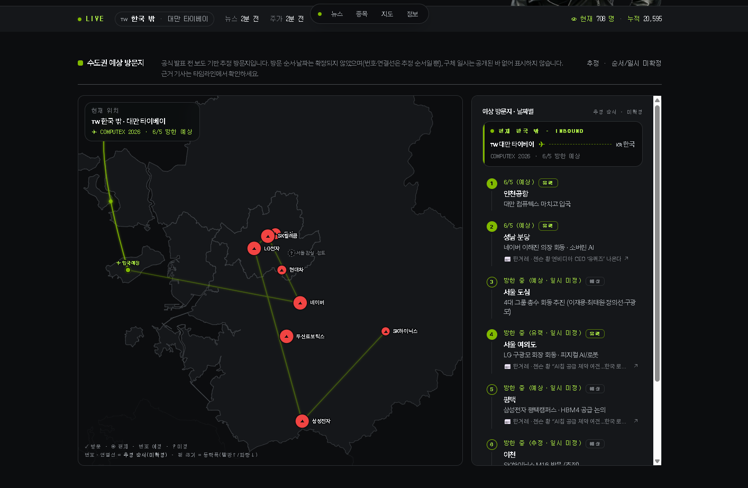
Task: Click the 뉴스 2분 전 update status
Action: (x=242, y=19)
